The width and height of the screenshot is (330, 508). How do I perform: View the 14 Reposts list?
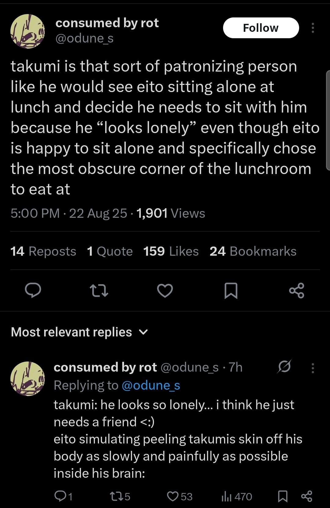pyautogui.click(x=43, y=251)
